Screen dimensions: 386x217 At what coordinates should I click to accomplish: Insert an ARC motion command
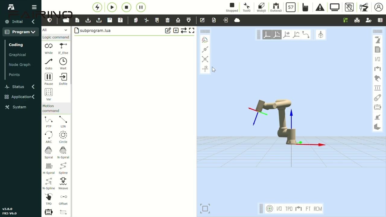[49, 137]
